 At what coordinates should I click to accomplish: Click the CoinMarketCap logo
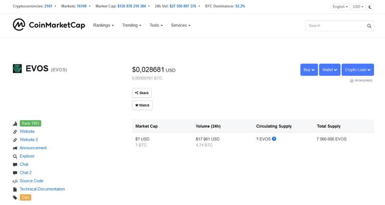click(49, 25)
